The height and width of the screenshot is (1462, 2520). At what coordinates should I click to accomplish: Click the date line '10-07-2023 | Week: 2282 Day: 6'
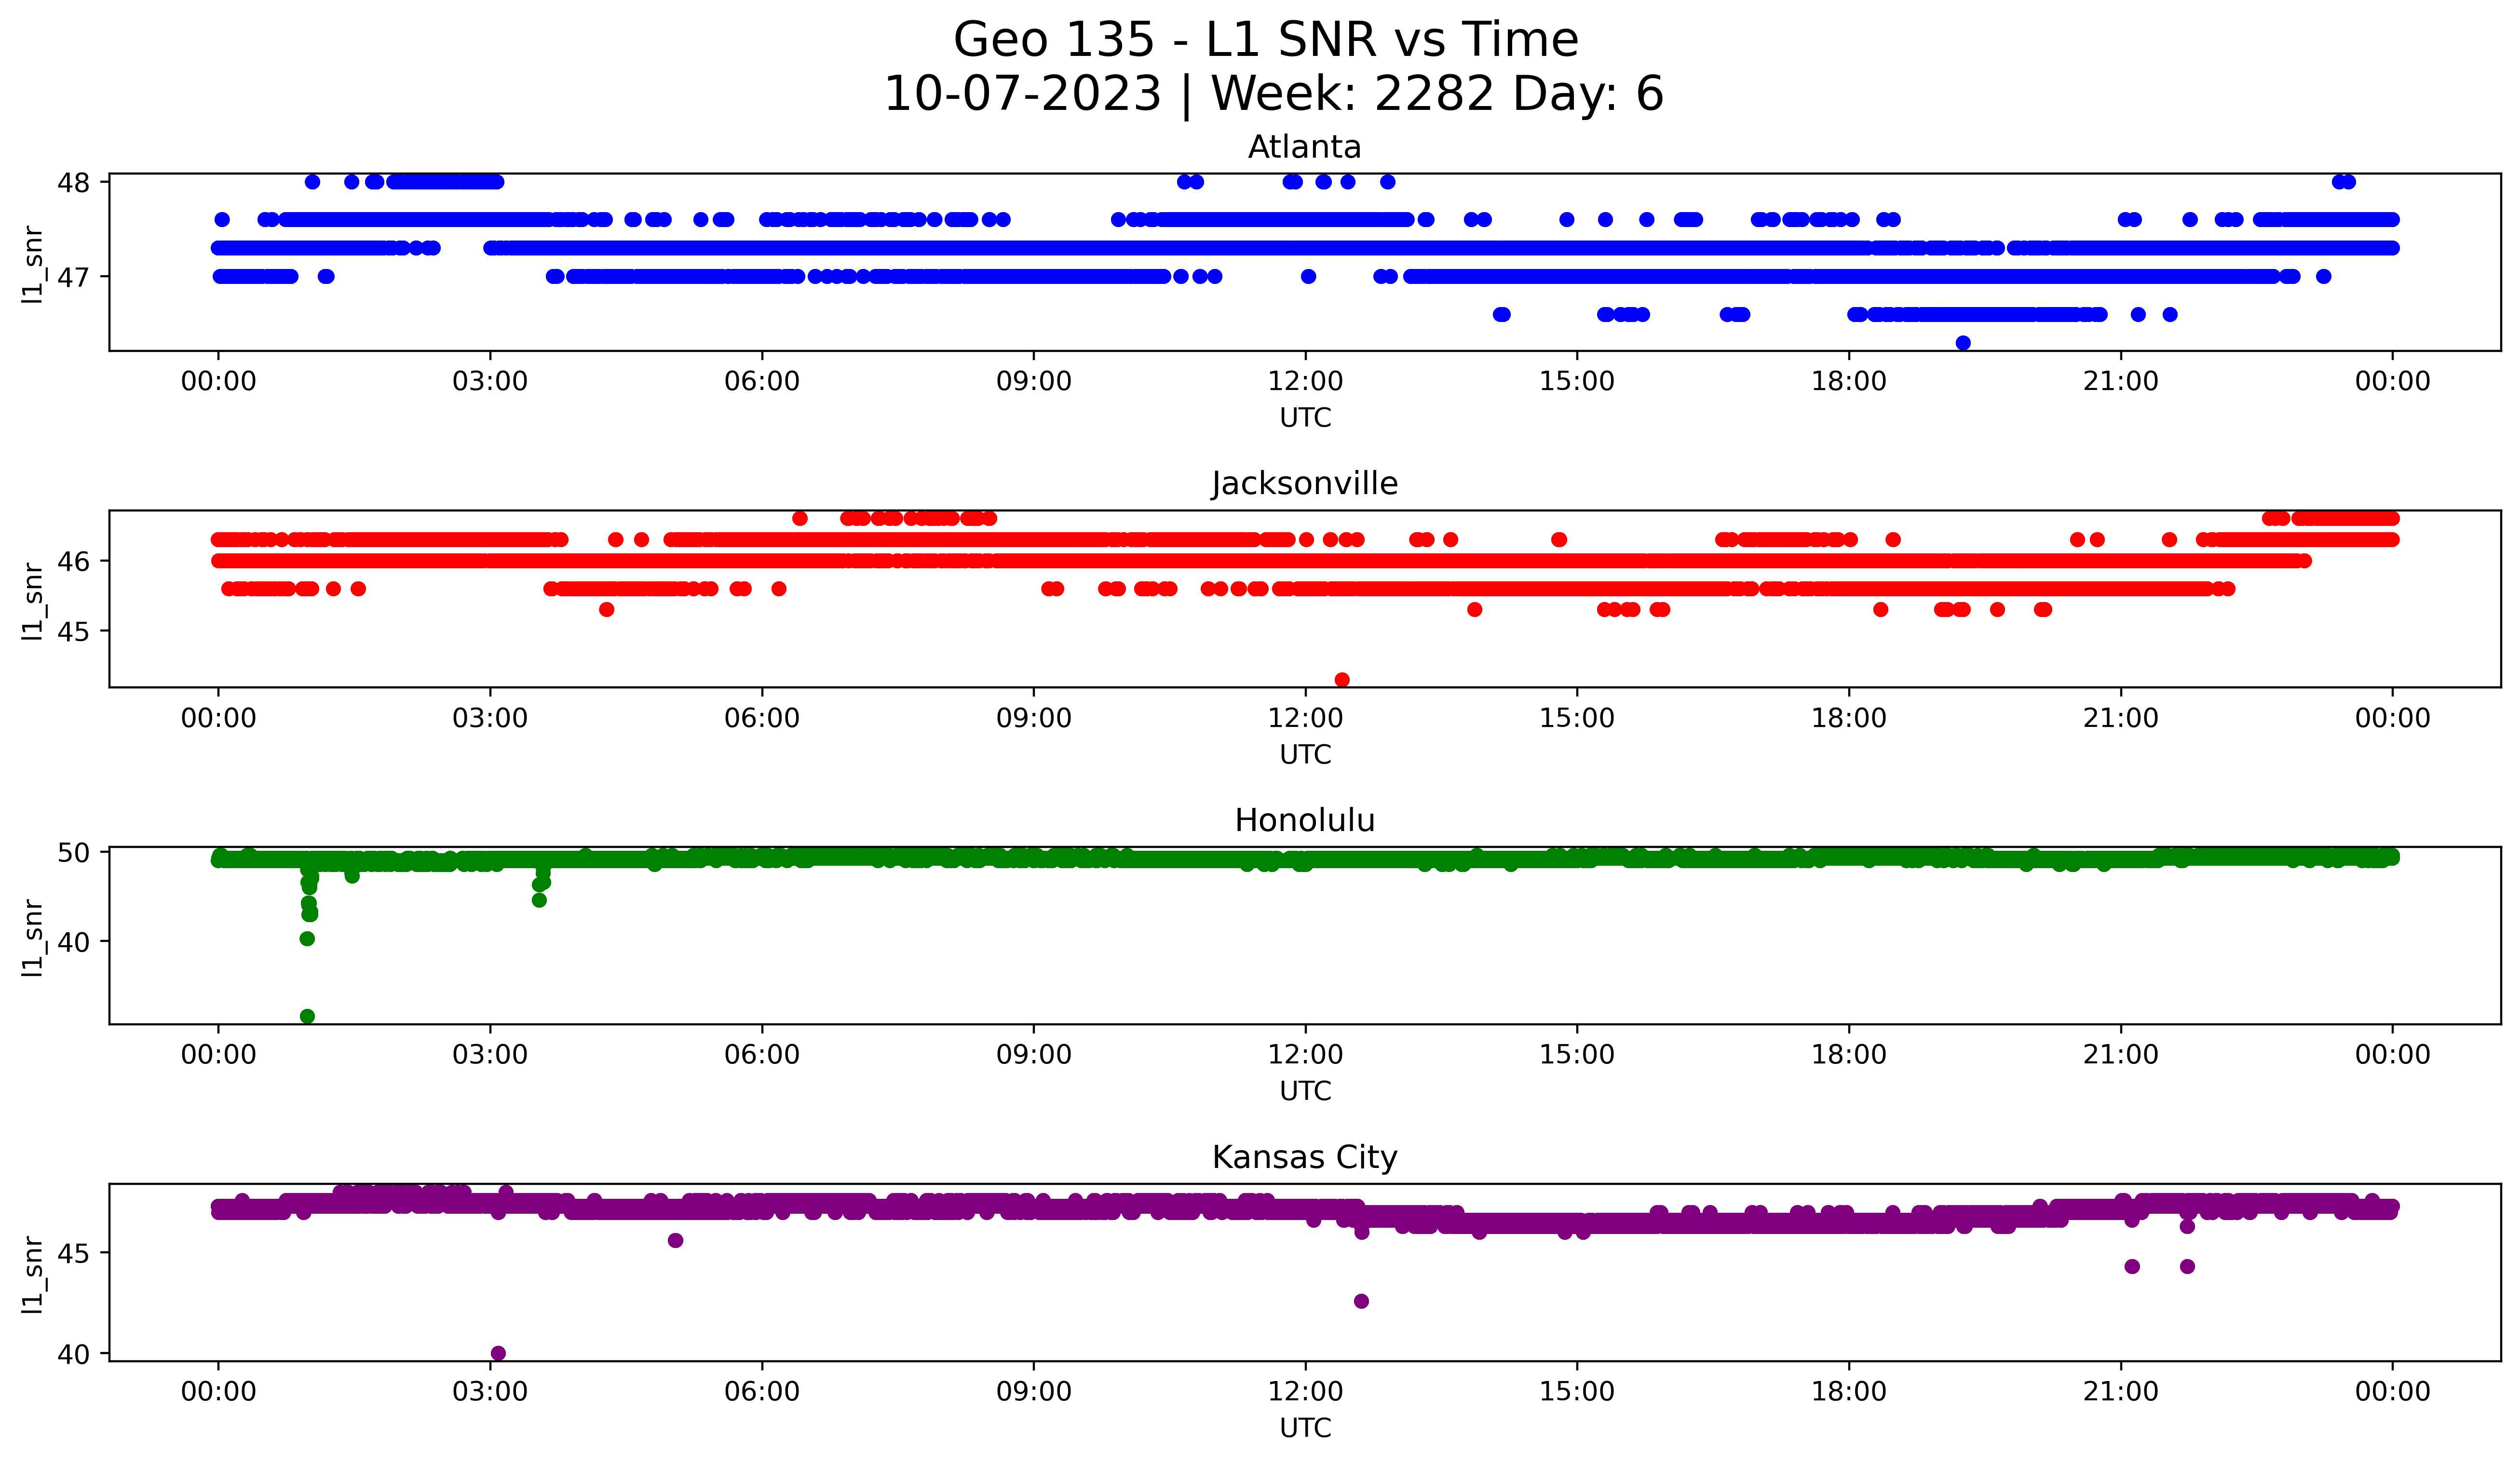pos(1273,94)
